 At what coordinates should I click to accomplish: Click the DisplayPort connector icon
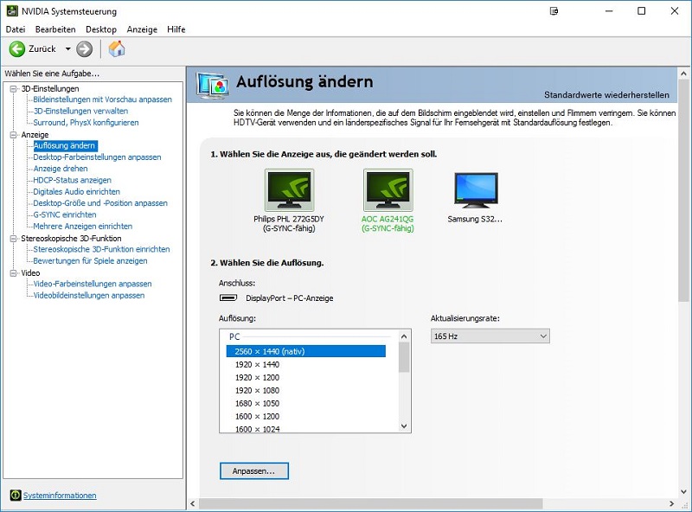click(228, 298)
